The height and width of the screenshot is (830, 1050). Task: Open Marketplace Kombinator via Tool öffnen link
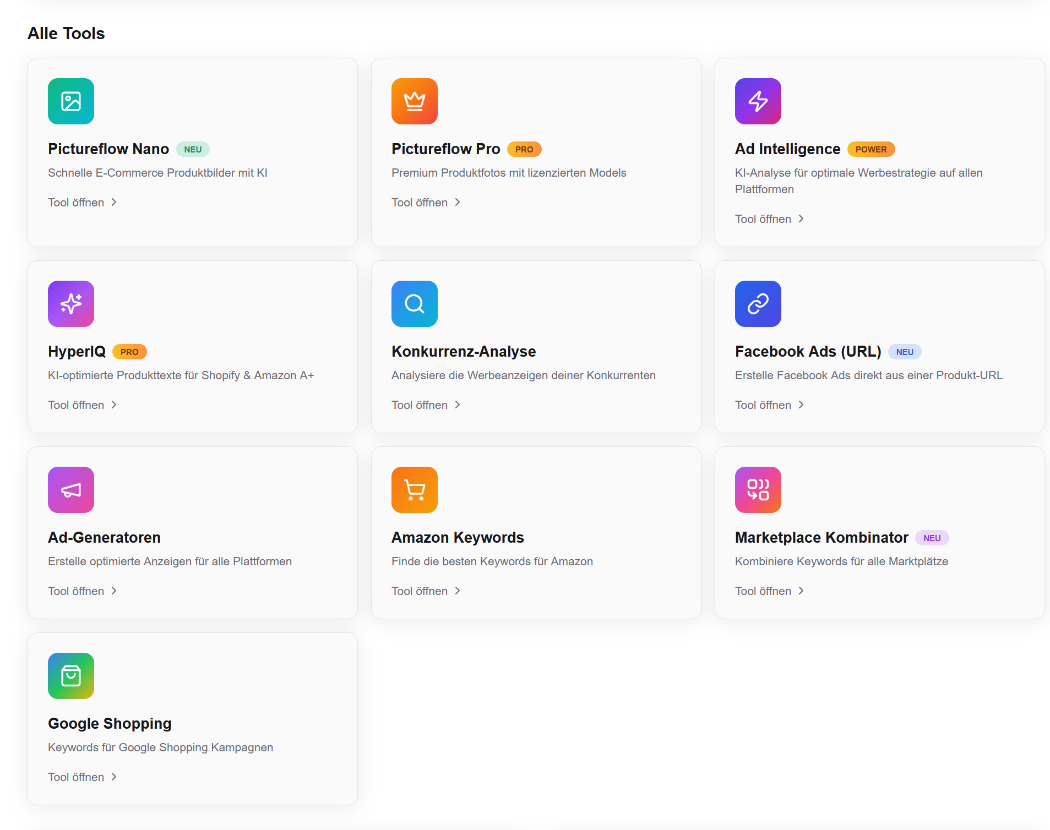coord(770,591)
